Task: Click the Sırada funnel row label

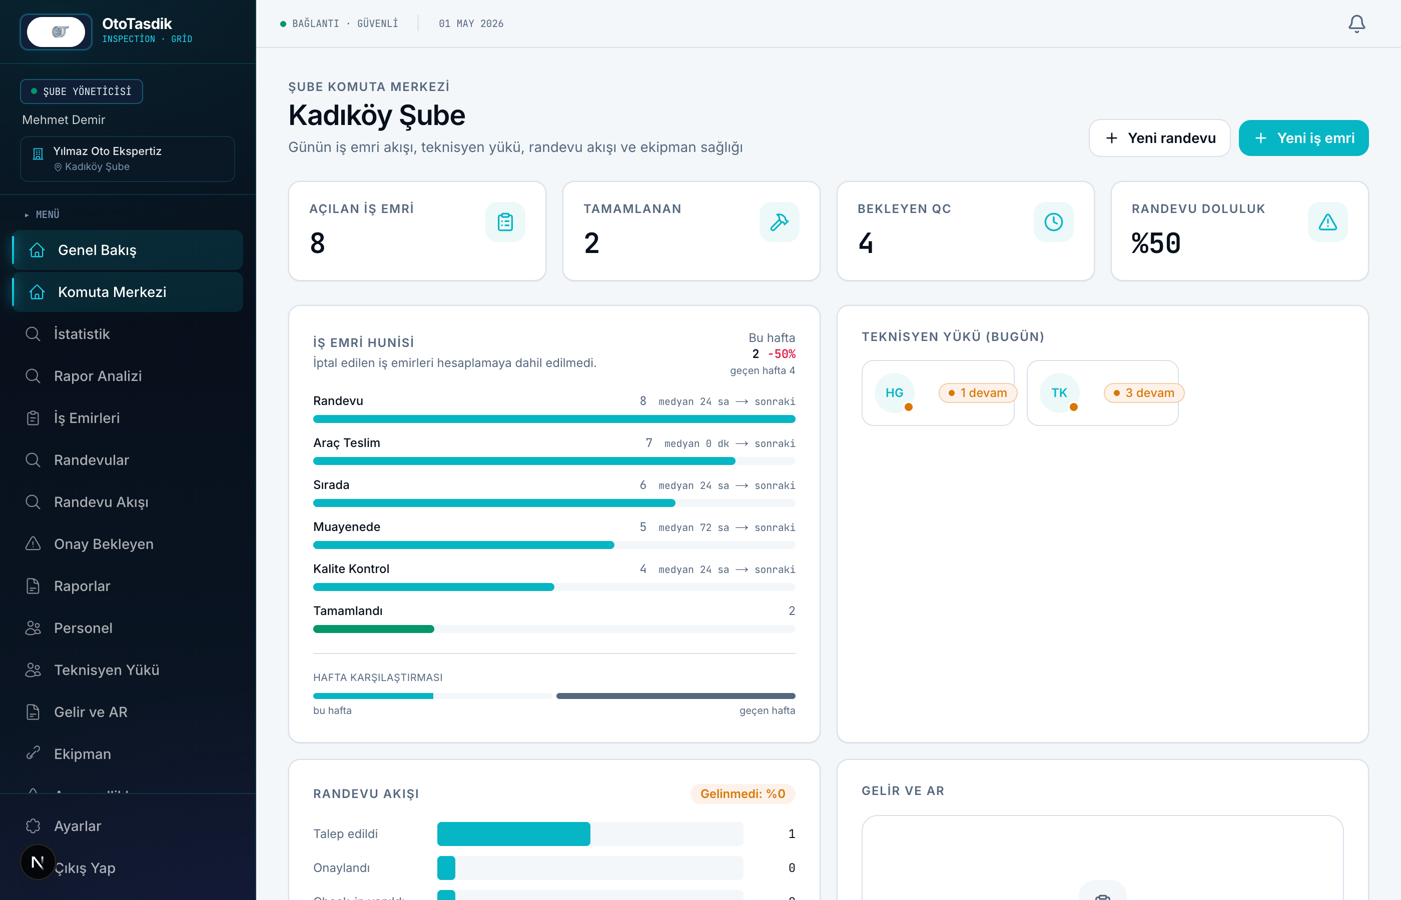Action: pyautogui.click(x=332, y=484)
